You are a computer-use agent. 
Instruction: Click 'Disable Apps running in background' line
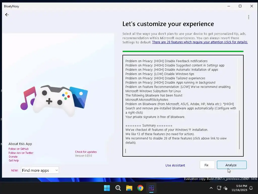click(170, 83)
